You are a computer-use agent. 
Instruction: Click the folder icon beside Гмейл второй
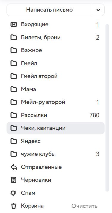(14, 76)
